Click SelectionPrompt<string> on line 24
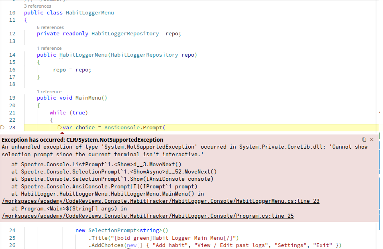 (x=125, y=231)
